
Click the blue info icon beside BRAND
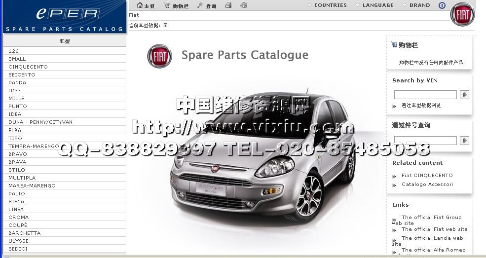tap(442, 5)
